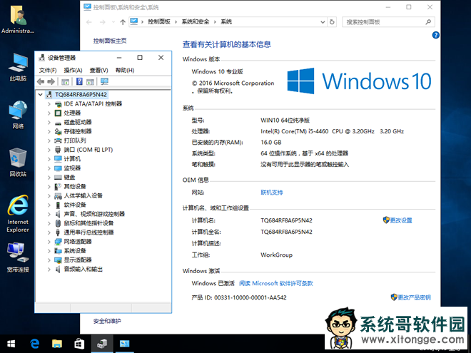Click the Forward arrow in Device Manager toolbar

coord(51,81)
